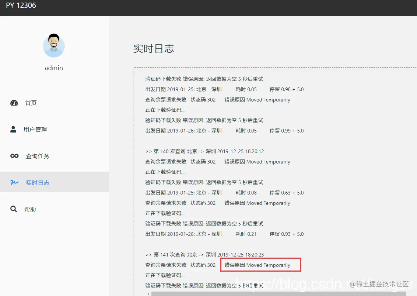Click the first 验证码下载失败 log line

point(204,79)
